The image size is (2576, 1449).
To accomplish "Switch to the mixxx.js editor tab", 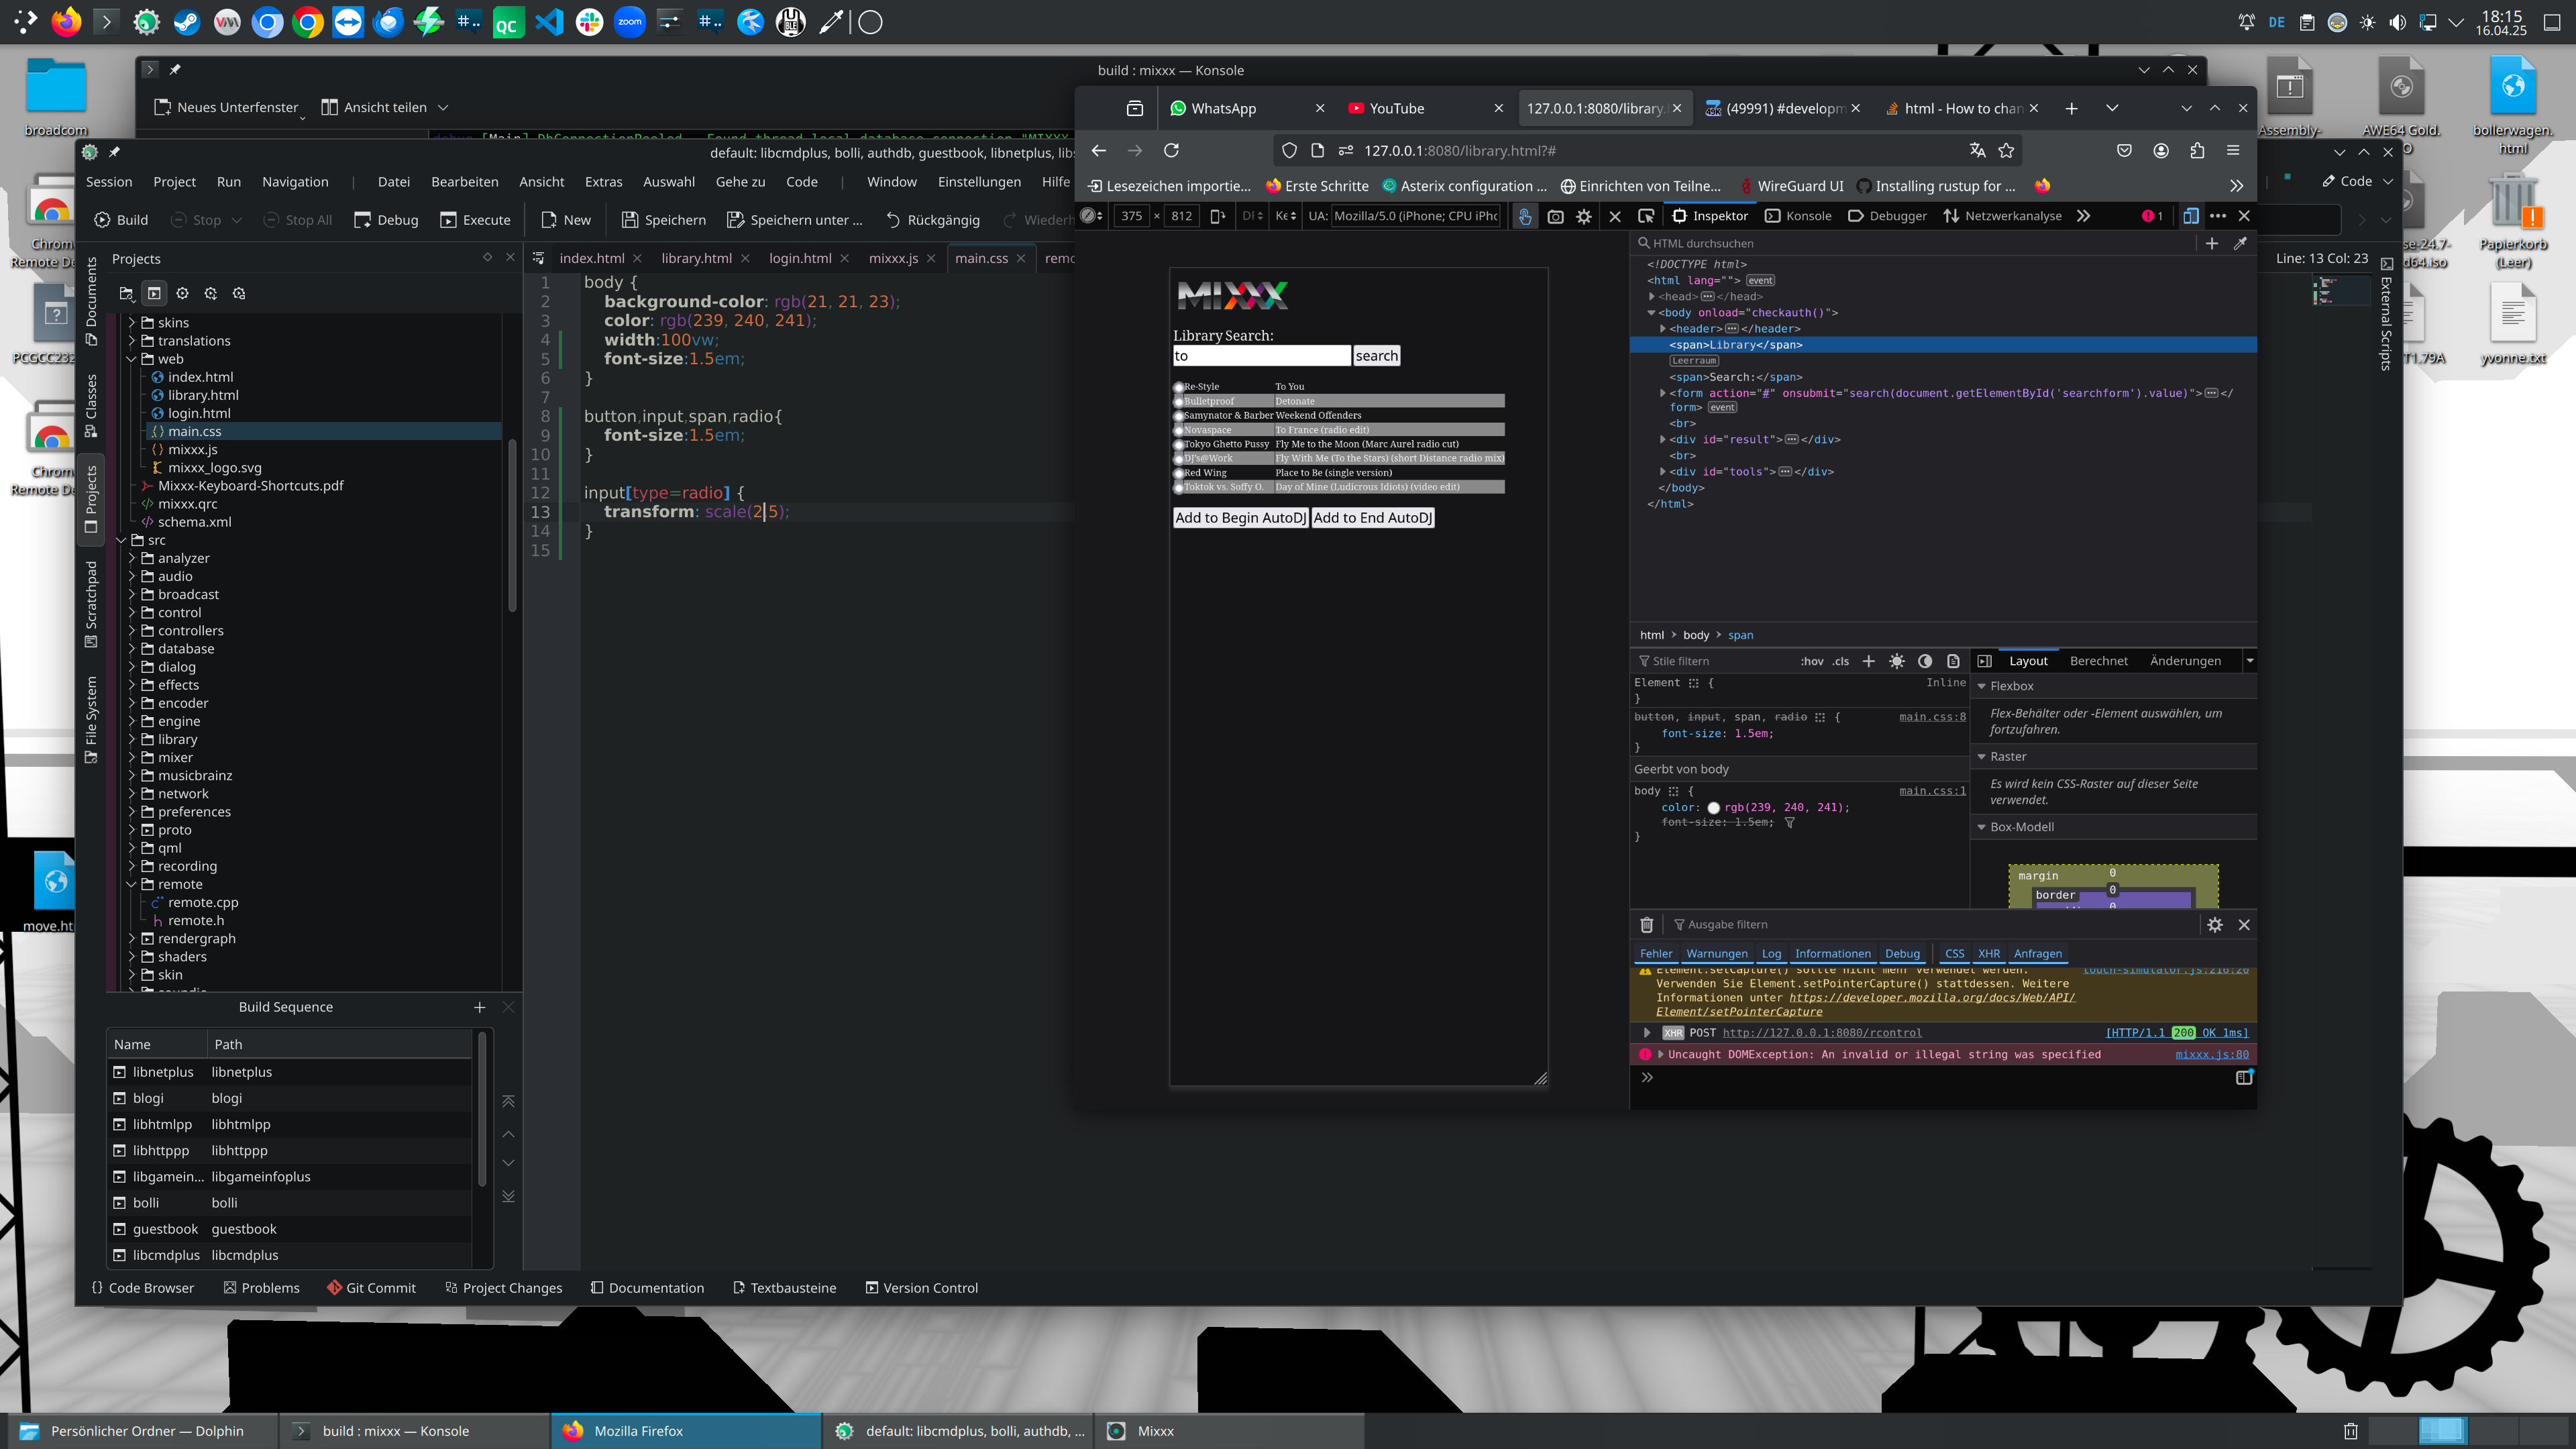I will [x=892, y=258].
